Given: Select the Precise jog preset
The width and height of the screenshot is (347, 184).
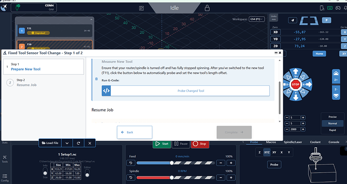Looking at the screenshot, I should point(332,117).
